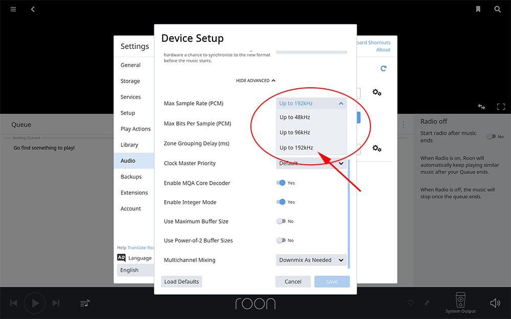Viewport: 511px width, 319px height.
Task: Enable Use Maximum Buffer Size toggle
Action: (x=281, y=222)
